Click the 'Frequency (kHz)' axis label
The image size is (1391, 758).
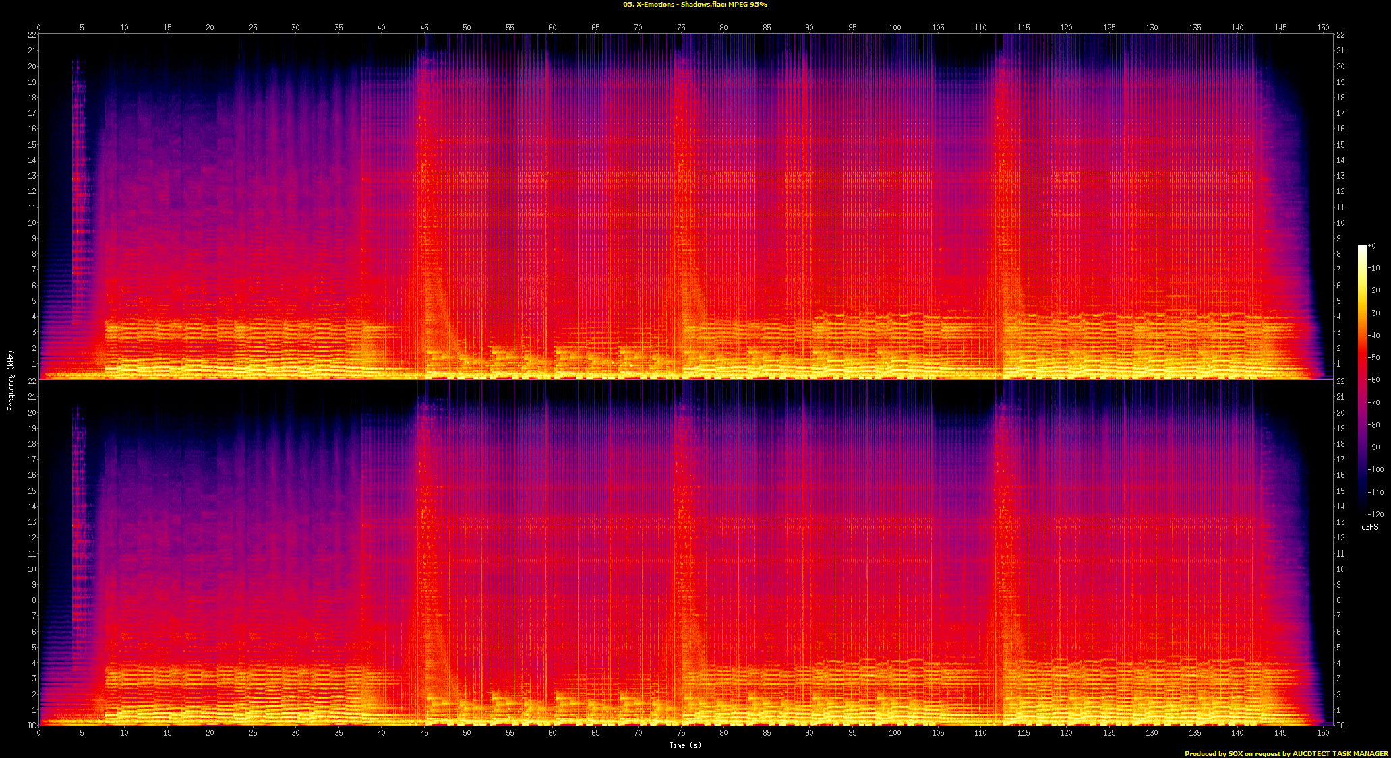[x=11, y=380]
